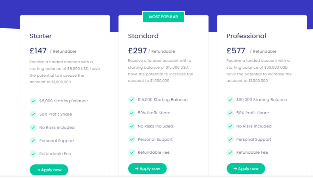Select the Professional plan heading
The image size is (313, 178).
click(246, 36)
